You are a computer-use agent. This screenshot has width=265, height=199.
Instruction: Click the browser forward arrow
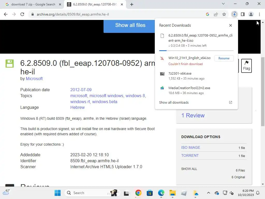tap(14, 15)
